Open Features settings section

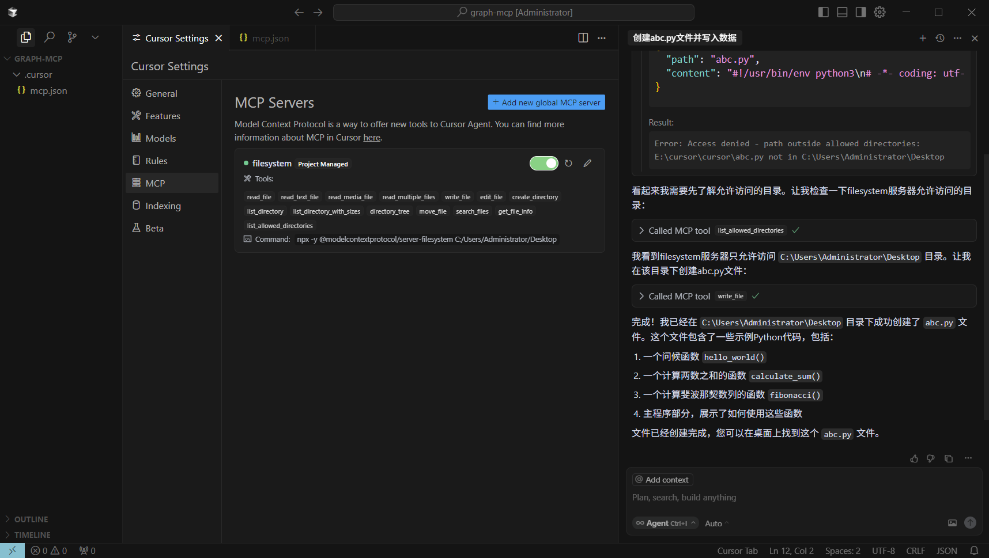[172, 116]
